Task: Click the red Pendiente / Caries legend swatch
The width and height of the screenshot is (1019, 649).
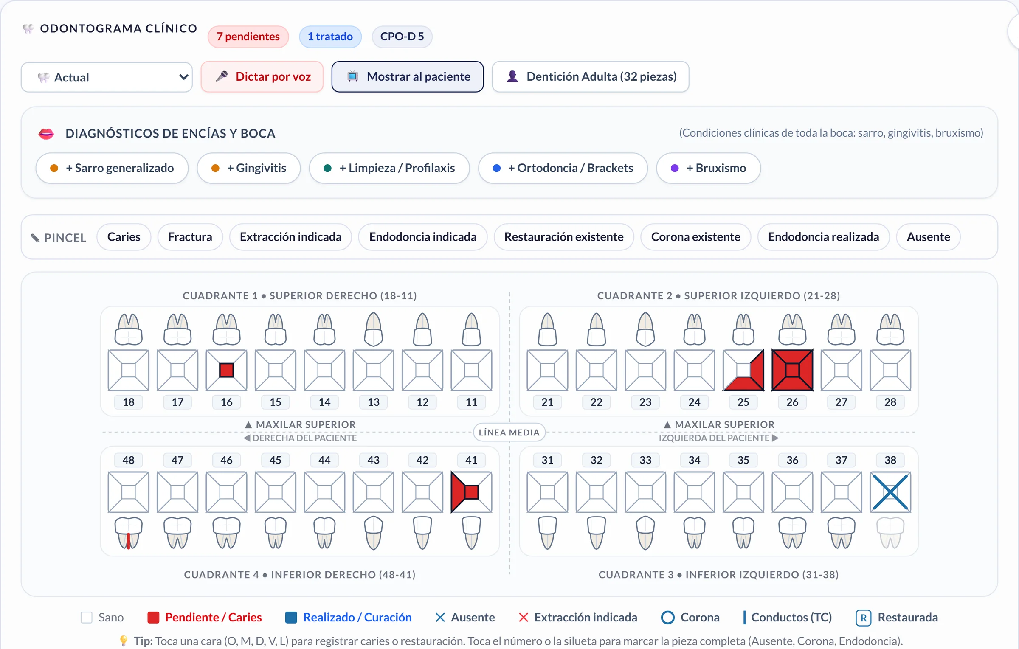Action: coord(153,618)
